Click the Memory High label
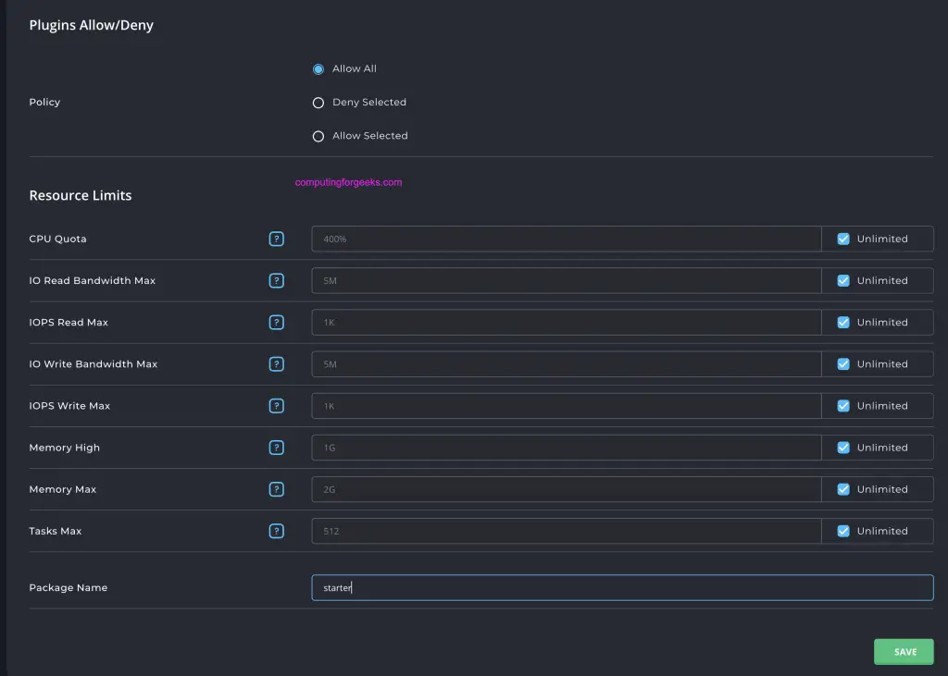Image resolution: width=948 pixels, height=676 pixels. 65,448
